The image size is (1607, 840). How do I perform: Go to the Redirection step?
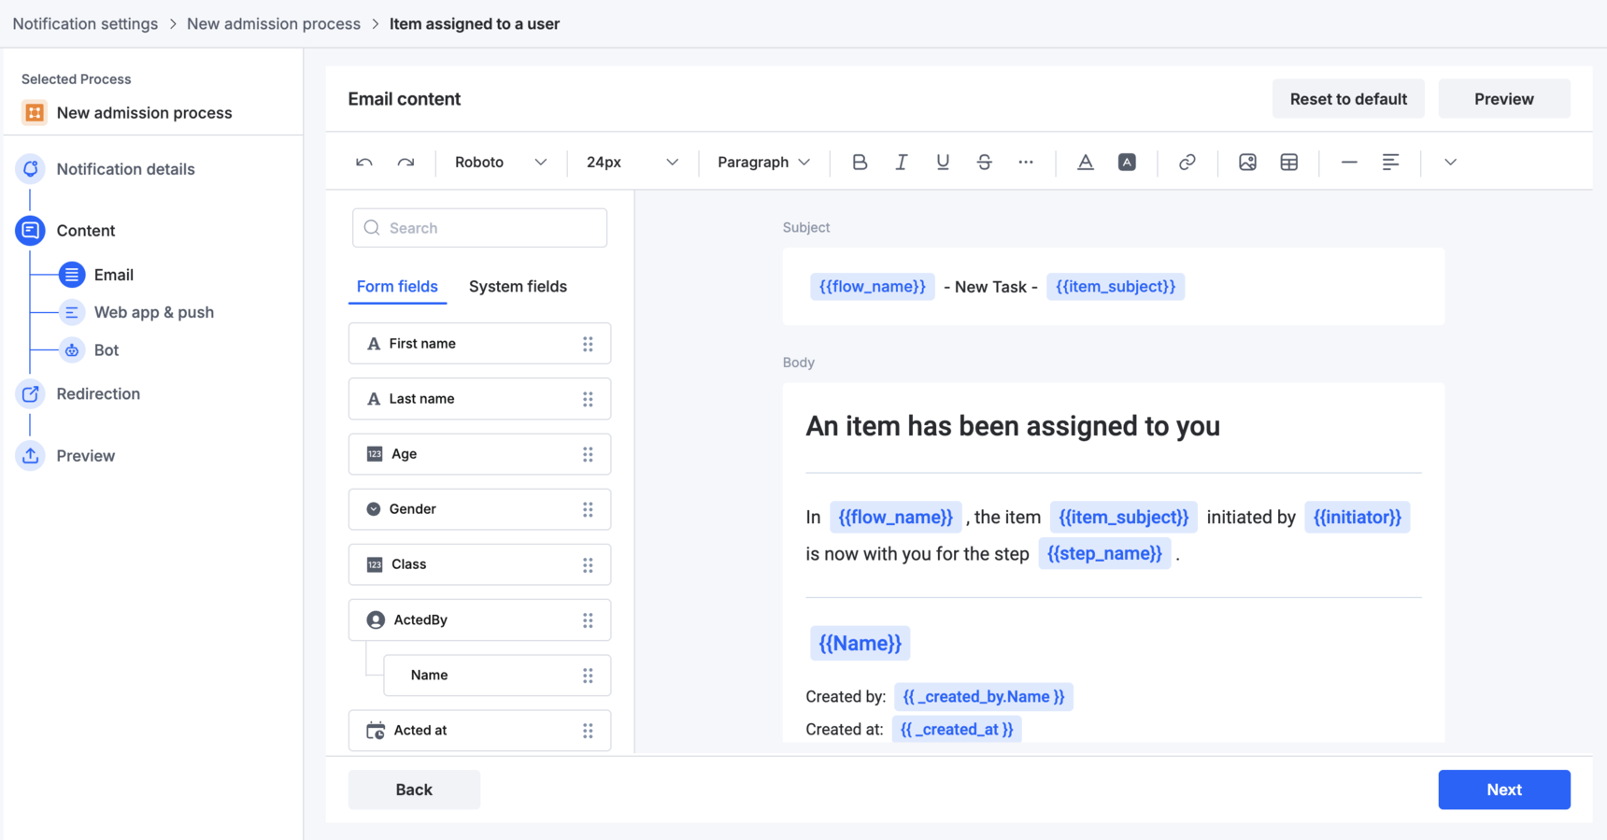pos(98,394)
